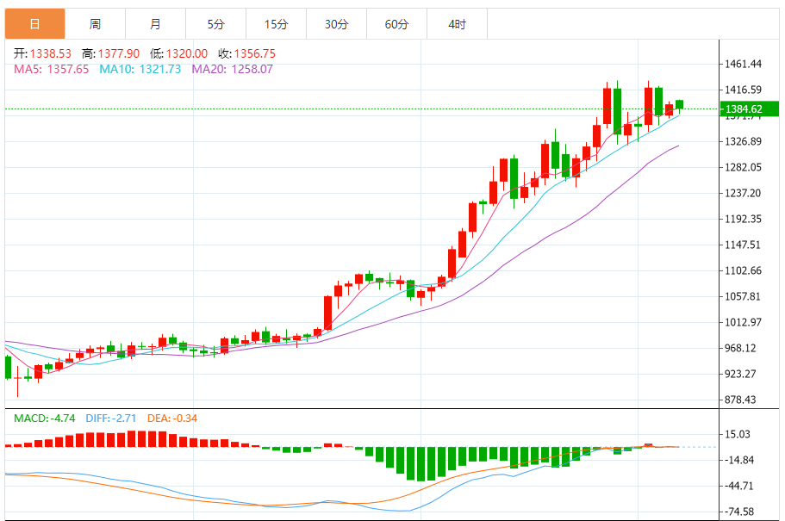Click the 1282.05 price axis label

tap(743, 168)
